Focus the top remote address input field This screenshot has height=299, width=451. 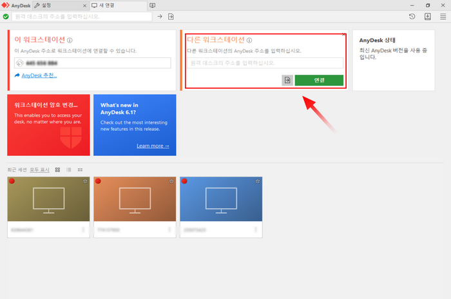point(82,17)
